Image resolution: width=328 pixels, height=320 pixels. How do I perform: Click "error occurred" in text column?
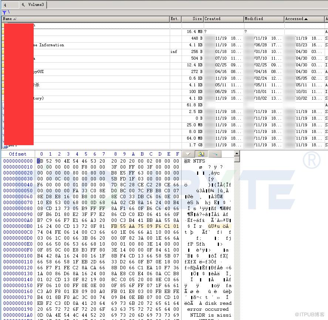click(208, 309)
